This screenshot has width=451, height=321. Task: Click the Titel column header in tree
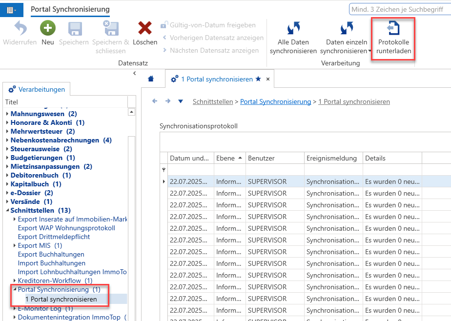point(65,102)
